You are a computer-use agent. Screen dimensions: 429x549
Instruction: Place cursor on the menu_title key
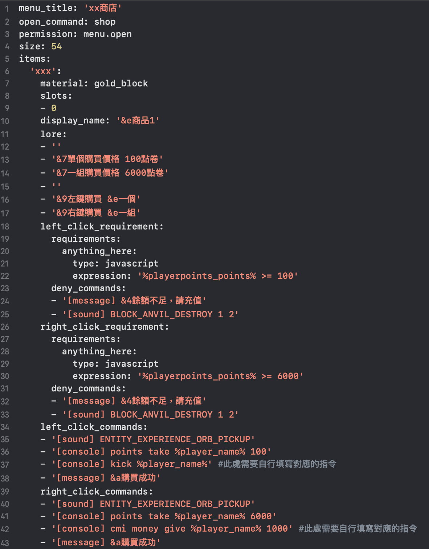[x=45, y=8]
